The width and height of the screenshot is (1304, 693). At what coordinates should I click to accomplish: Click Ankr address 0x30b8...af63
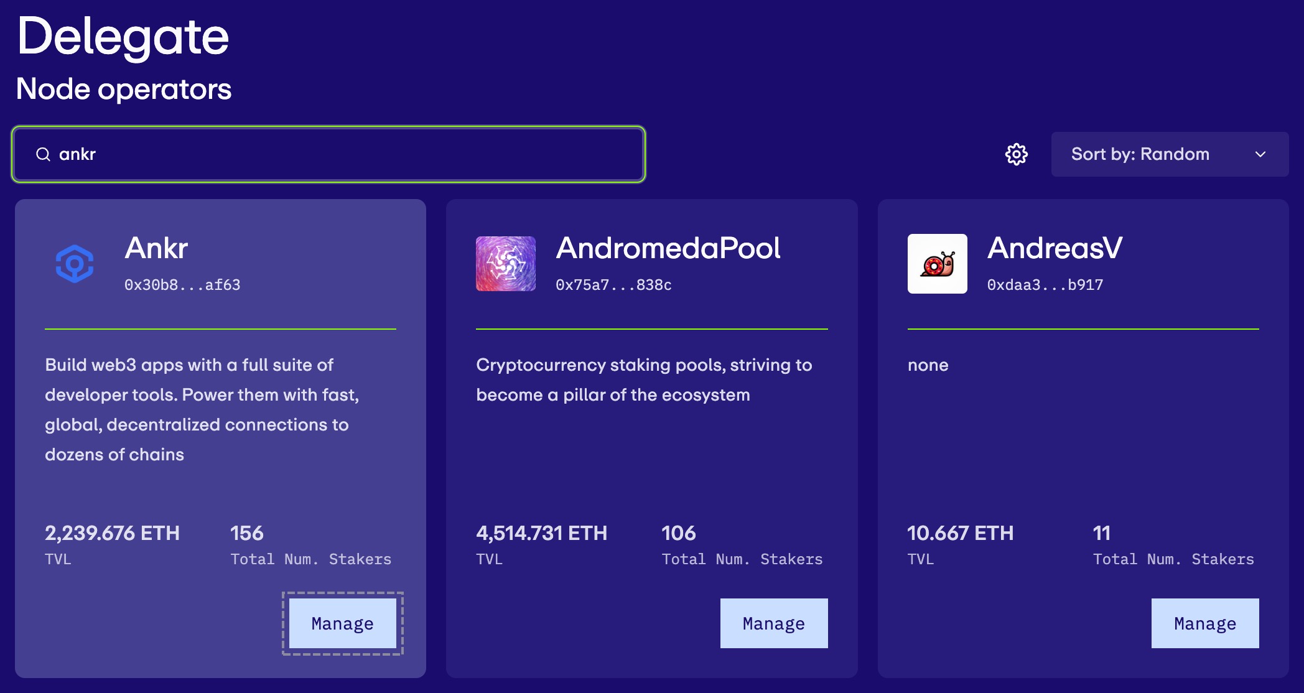[182, 285]
